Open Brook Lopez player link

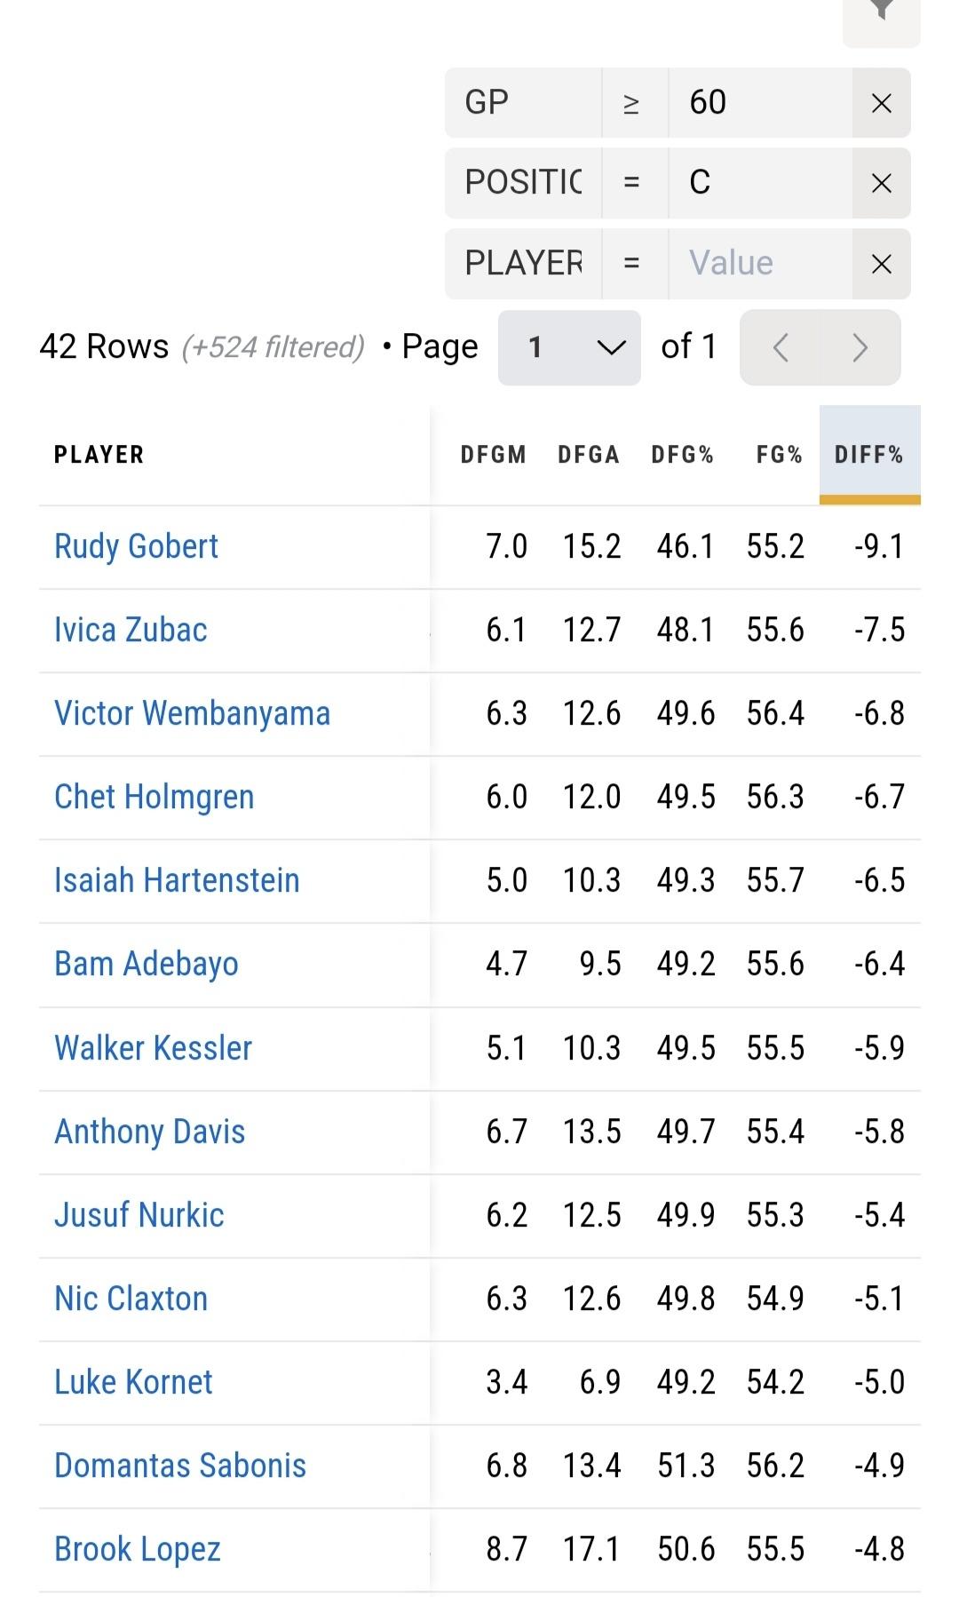click(x=137, y=1549)
